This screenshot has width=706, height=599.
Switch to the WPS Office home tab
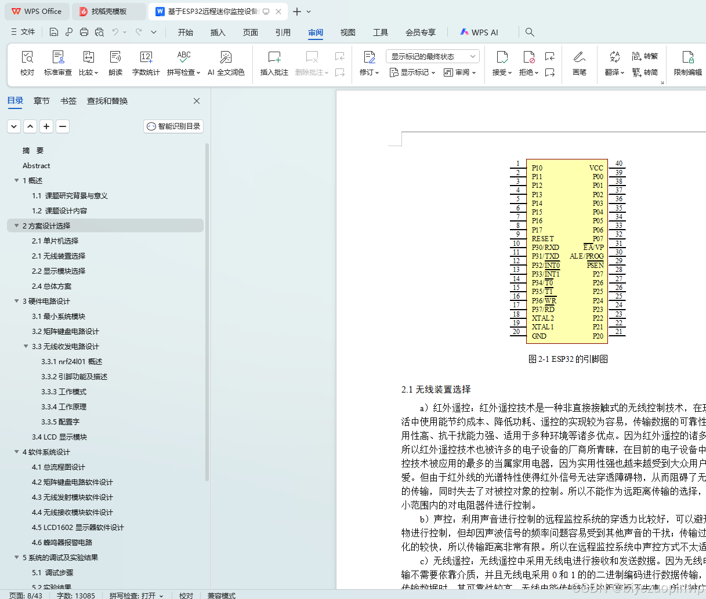pos(37,12)
